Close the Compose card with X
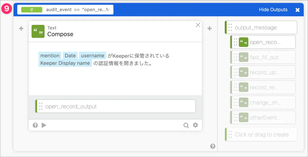The width and height of the screenshot is (308, 157). click(x=198, y=25)
